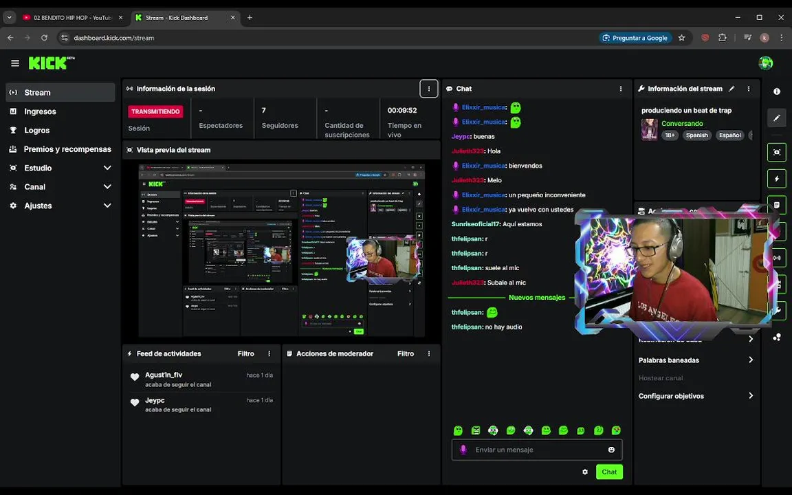Image resolution: width=792 pixels, height=495 pixels.
Task: Click Julieth323 on 'Subale al mic' message
Action: [467, 283]
